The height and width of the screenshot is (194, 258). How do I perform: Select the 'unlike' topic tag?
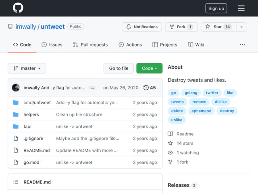coord(177,120)
